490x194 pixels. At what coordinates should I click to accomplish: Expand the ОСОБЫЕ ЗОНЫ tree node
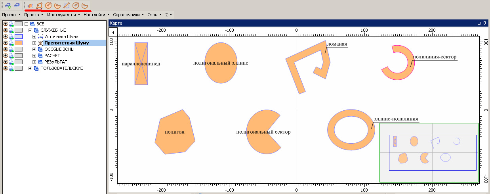[34, 49]
